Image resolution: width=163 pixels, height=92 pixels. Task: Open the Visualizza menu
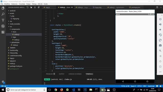pyautogui.click(x=22, y=4)
